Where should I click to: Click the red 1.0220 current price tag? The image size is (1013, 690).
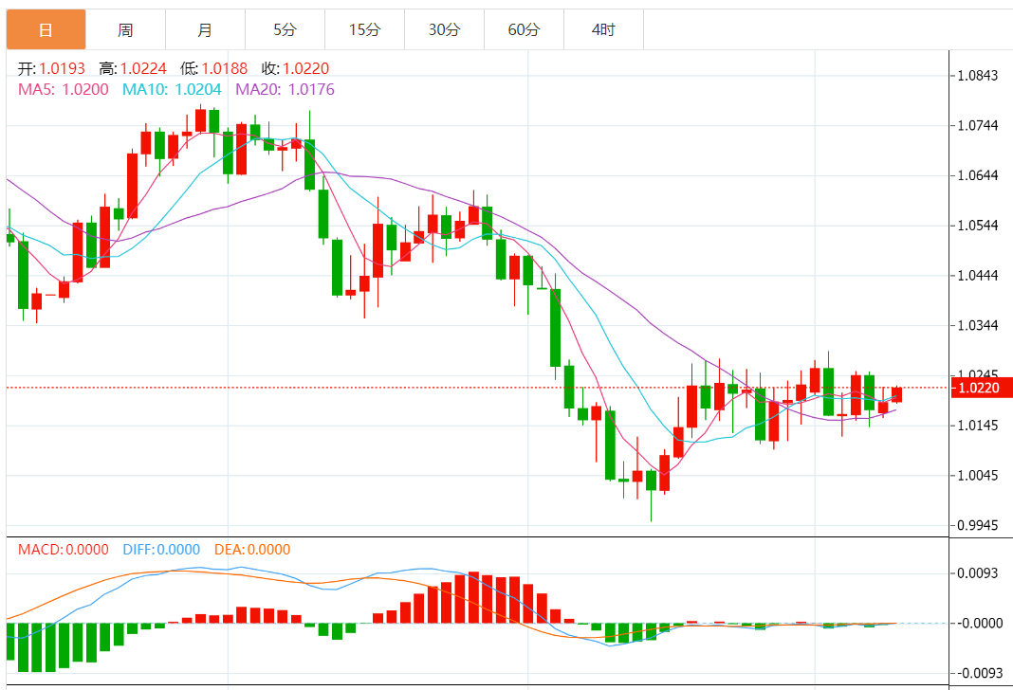tap(982, 388)
